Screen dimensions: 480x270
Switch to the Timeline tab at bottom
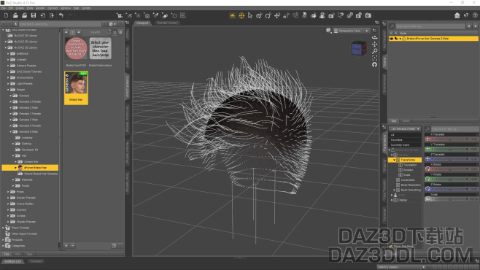click(36, 261)
